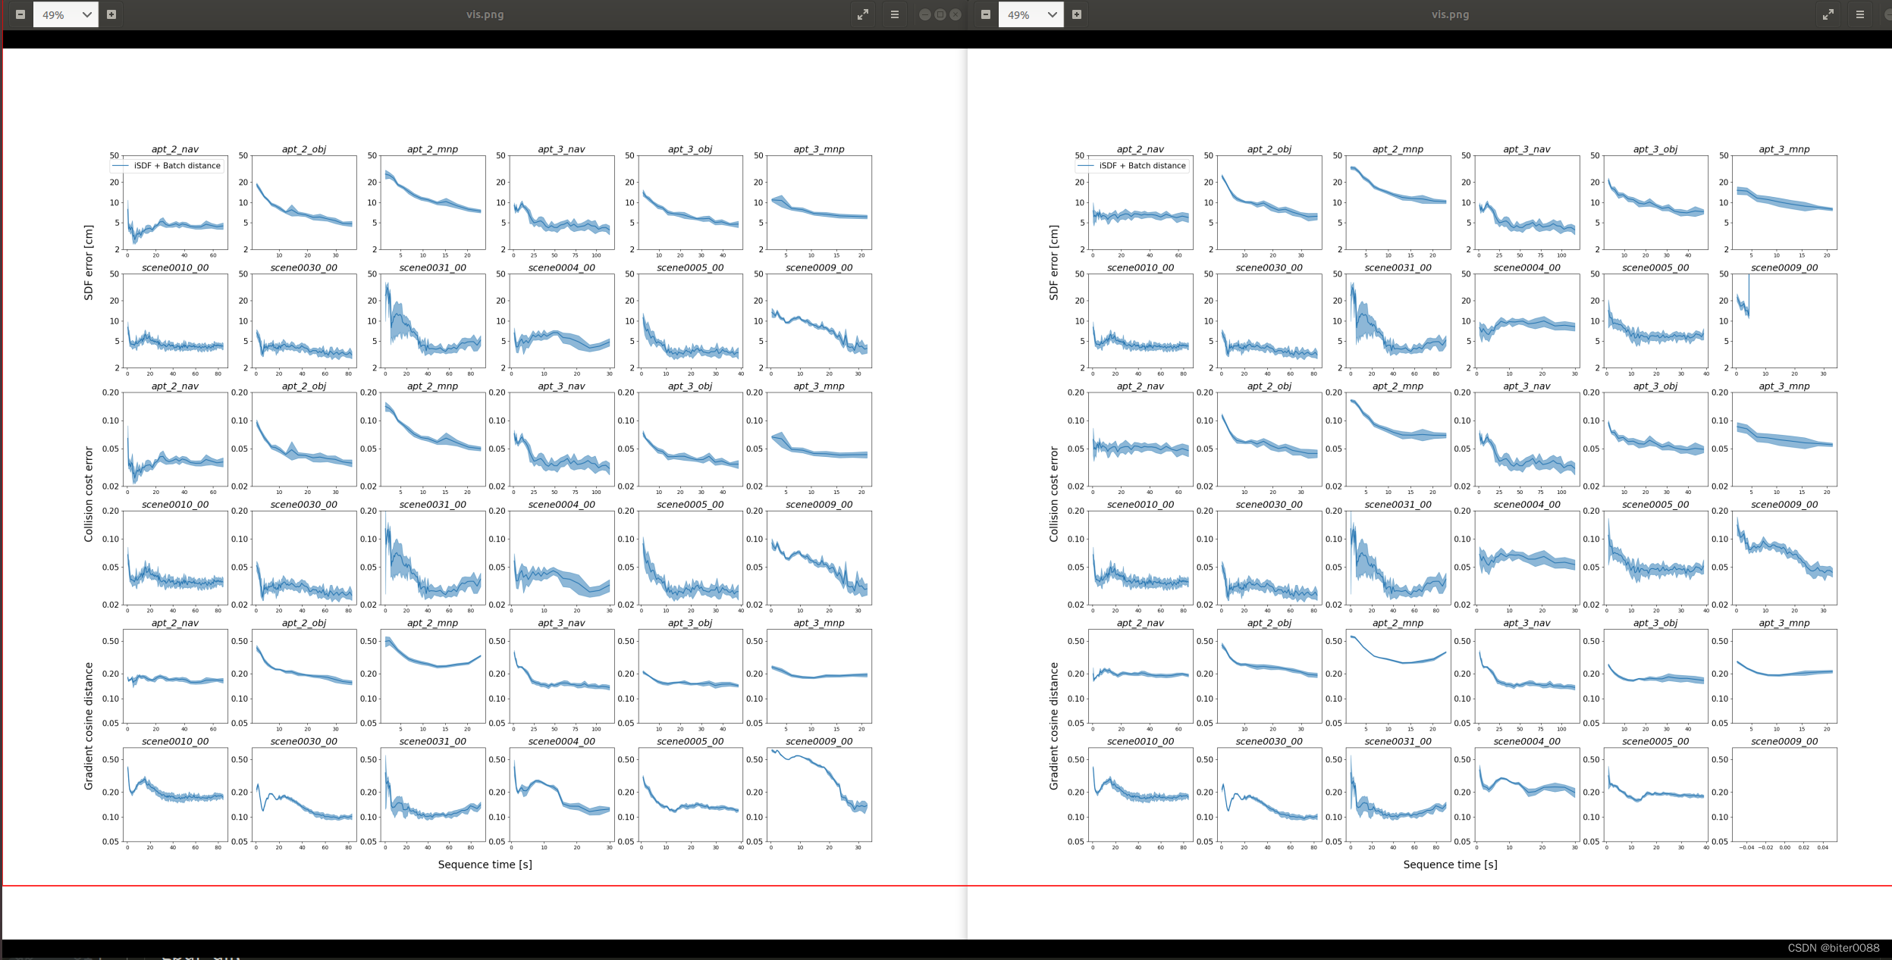Viewport: 1892px width, 960px height.
Task: Click the CSDN @biter0088 watermark text
Action: 1834,948
